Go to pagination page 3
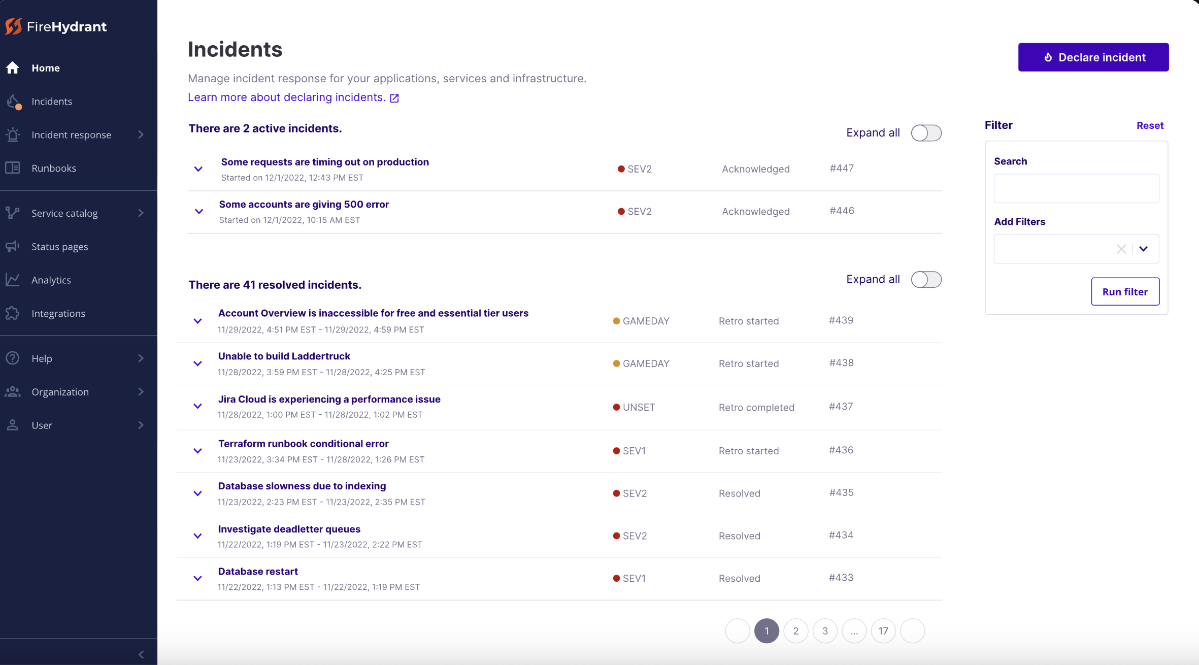Screen dimensions: 1199x665 [x=825, y=631]
